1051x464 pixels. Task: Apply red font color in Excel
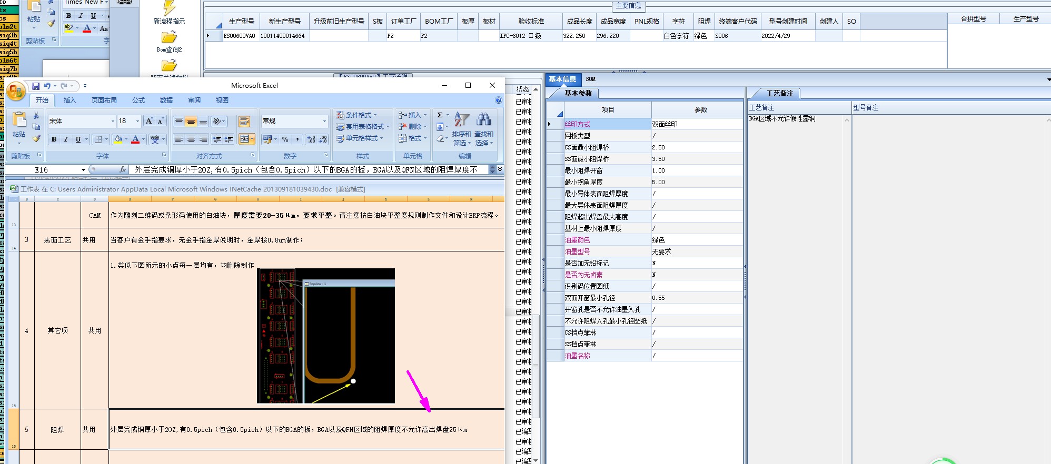coord(135,139)
